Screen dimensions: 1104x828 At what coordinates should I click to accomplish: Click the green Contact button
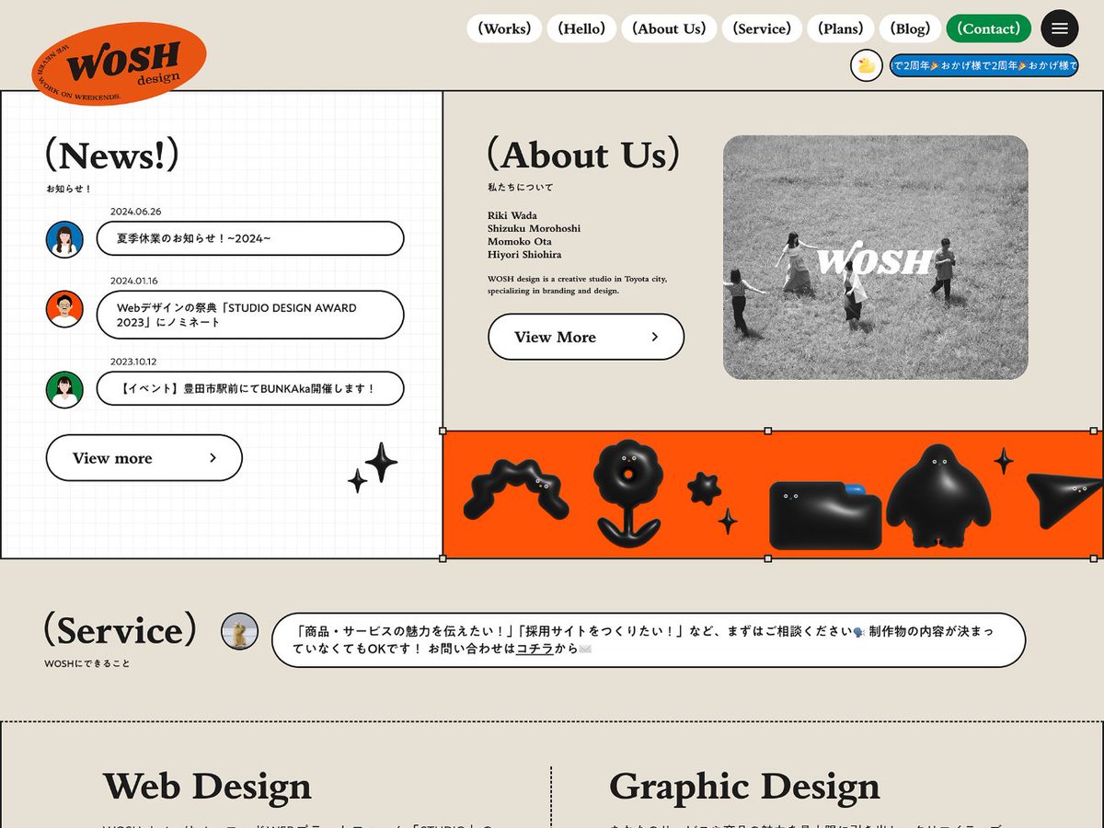(x=988, y=29)
